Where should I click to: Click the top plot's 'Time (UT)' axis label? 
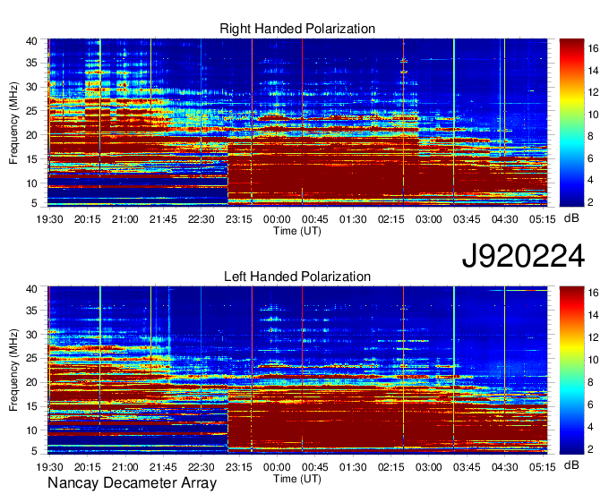(297, 231)
